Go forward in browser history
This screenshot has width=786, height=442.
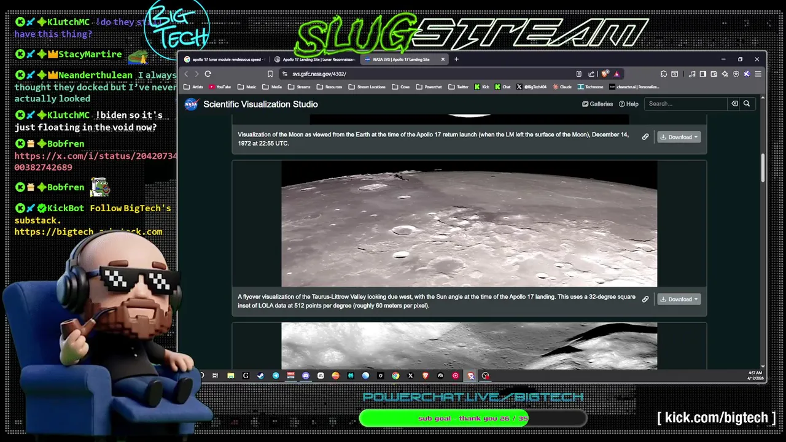pos(196,74)
